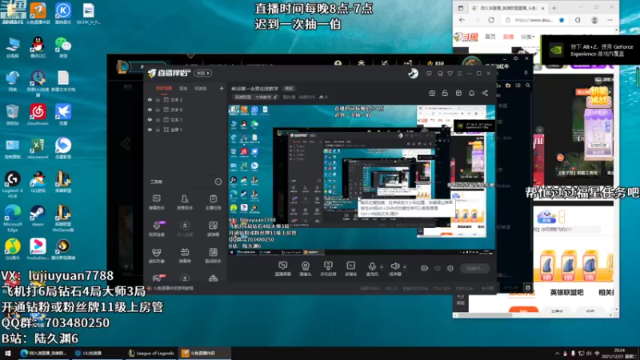The width and height of the screenshot is (640, 360).
Task: Open the 弹幕秀 tool icon
Action: [185, 255]
